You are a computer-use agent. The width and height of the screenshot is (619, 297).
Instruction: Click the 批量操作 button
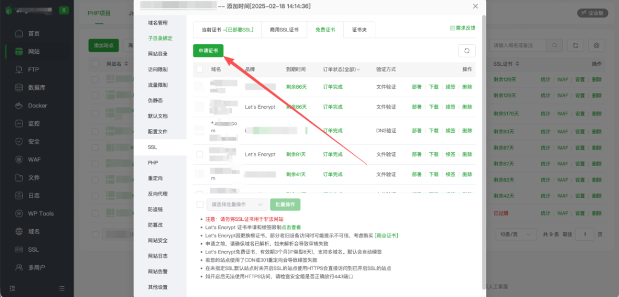(285, 204)
